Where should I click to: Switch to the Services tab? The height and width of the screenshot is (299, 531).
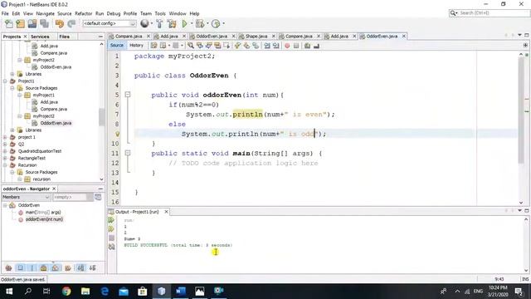40,37
